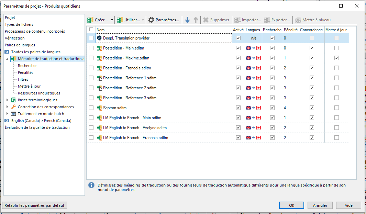Click the OK button
The height and width of the screenshot is (214, 366).
tap(291, 205)
